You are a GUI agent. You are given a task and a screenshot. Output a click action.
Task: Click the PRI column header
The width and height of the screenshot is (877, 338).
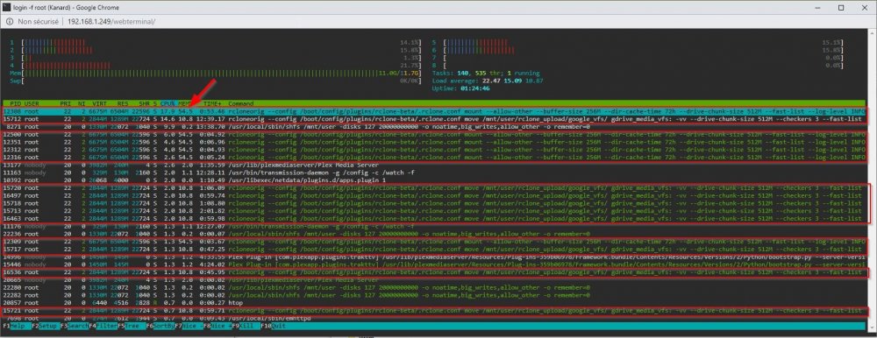click(x=66, y=104)
